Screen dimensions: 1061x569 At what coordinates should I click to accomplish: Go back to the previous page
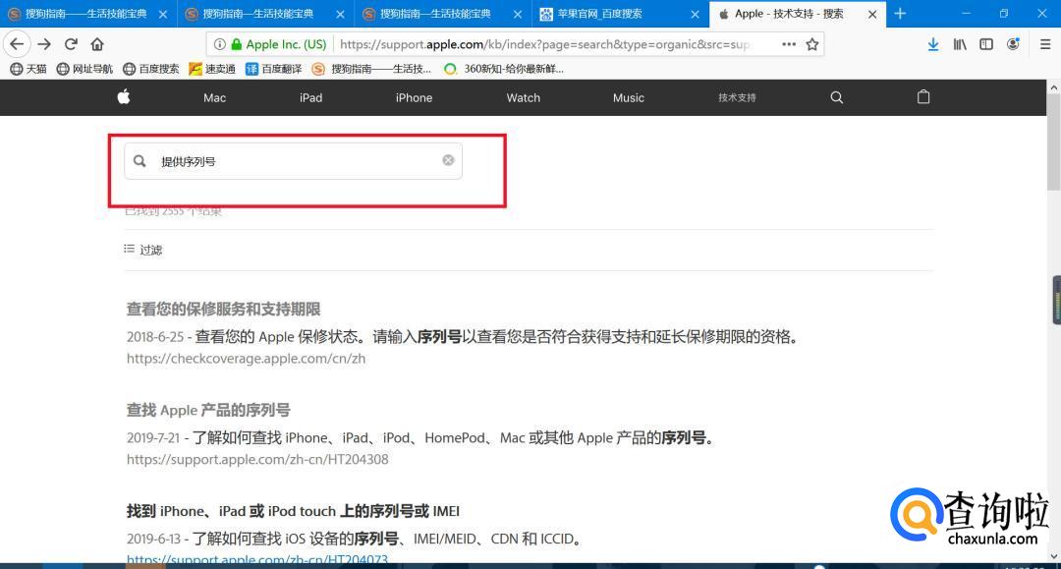pos(17,44)
